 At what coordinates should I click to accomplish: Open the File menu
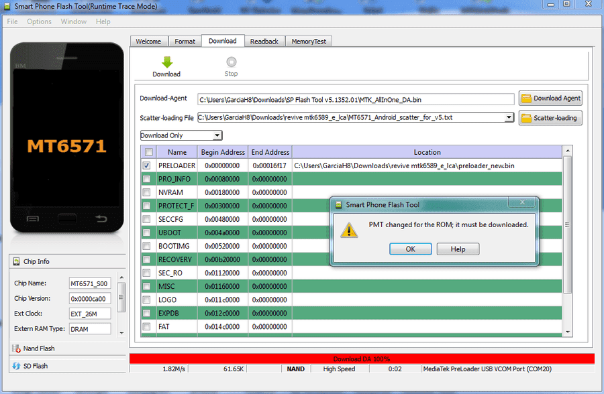pos(12,21)
